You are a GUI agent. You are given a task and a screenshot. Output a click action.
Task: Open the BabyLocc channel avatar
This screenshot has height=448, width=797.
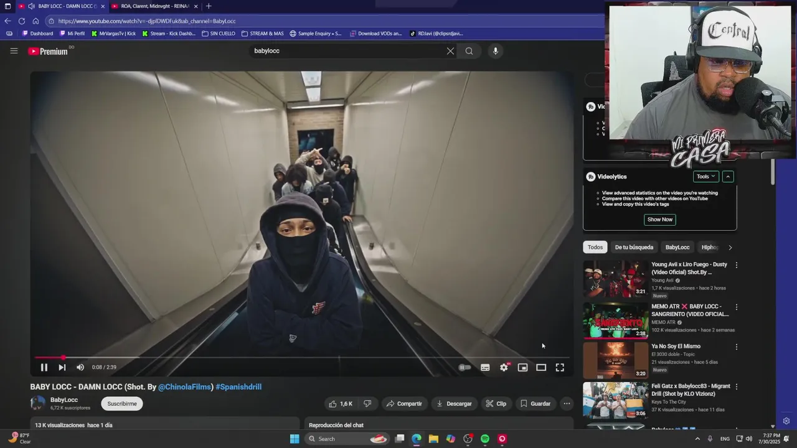(38, 403)
